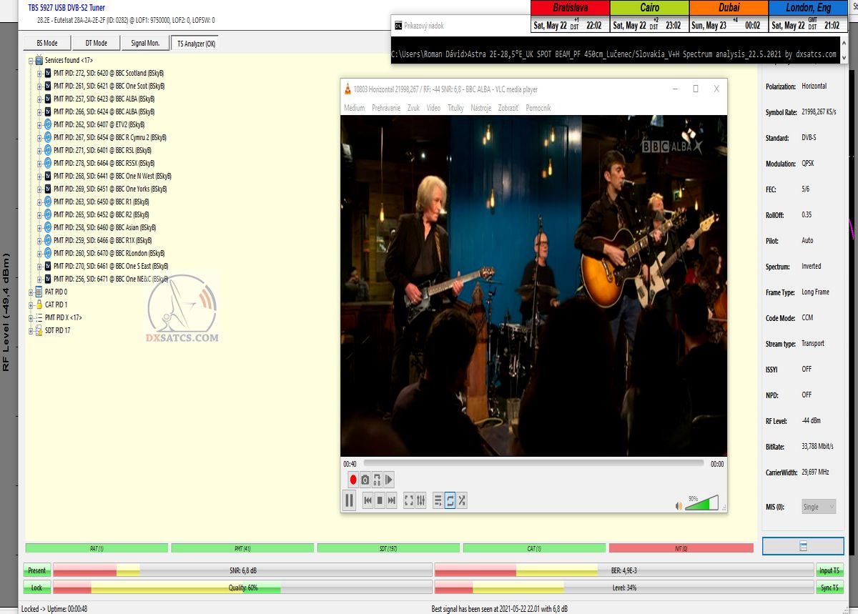Open VLC extended settings (equalizer icon)
Image resolution: width=858 pixels, height=614 pixels.
(x=421, y=500)
